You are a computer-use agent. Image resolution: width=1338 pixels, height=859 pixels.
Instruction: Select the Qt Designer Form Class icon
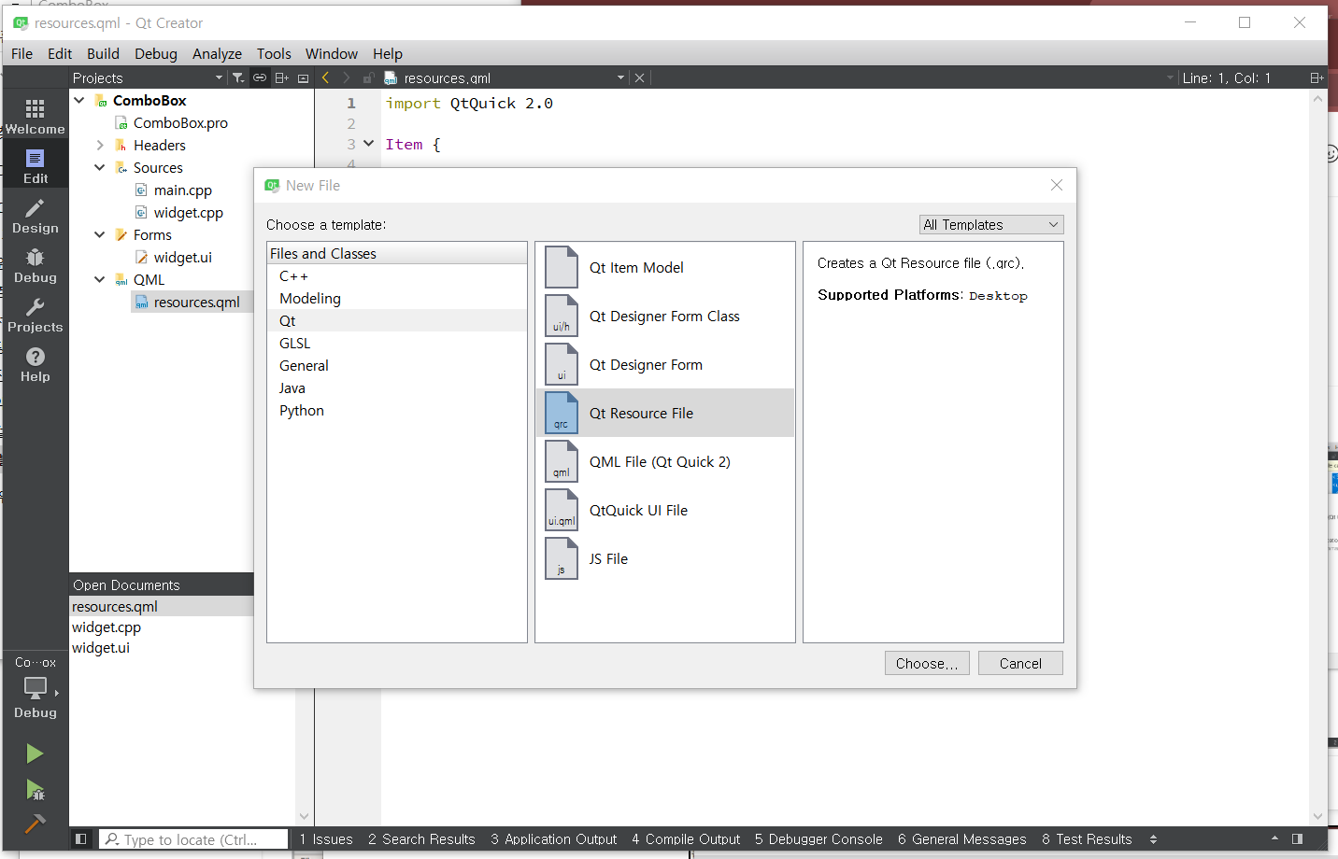562,316
